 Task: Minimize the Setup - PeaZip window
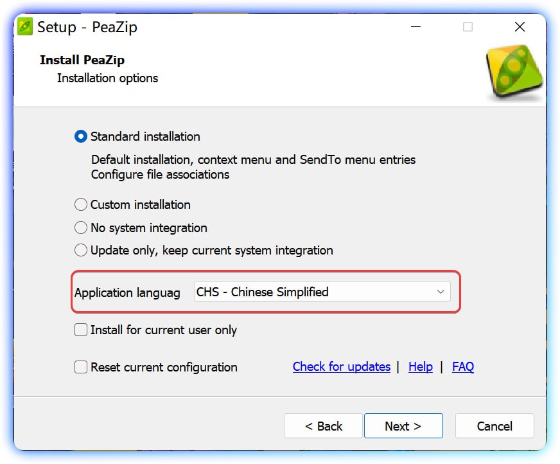tap(416, 27)
